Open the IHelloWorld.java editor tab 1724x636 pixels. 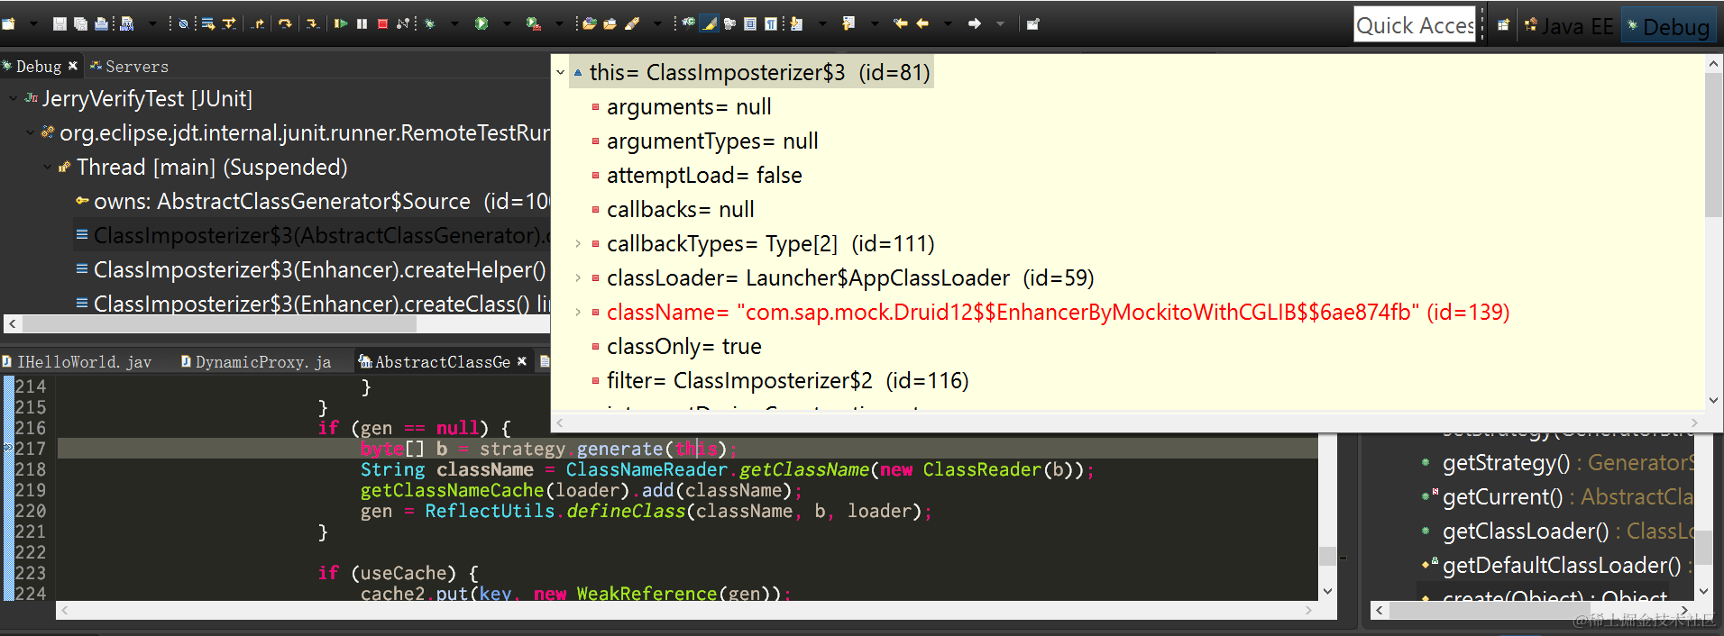click(77, 361)
